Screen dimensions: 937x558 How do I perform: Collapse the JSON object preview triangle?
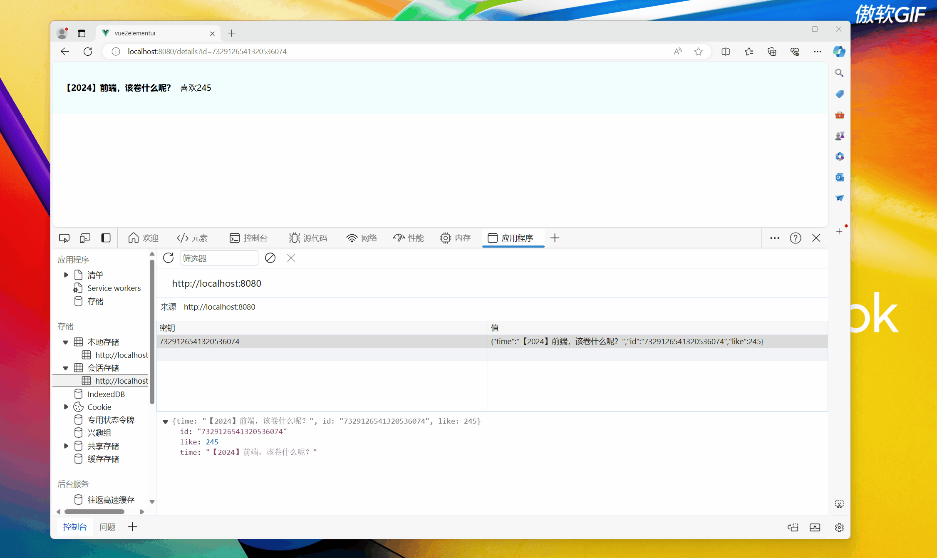click(165, 422)
